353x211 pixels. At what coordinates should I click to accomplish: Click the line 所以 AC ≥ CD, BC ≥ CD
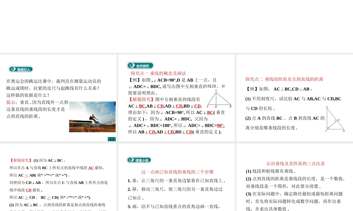click(x=50, y=198)
